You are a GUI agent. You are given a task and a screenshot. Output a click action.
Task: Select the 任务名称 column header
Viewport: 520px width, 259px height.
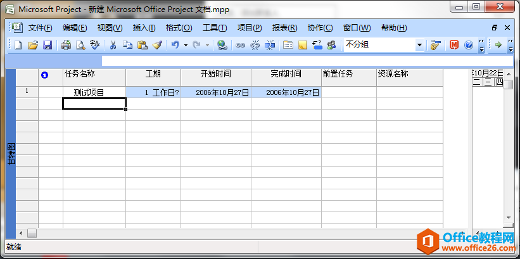pos(94,78)
